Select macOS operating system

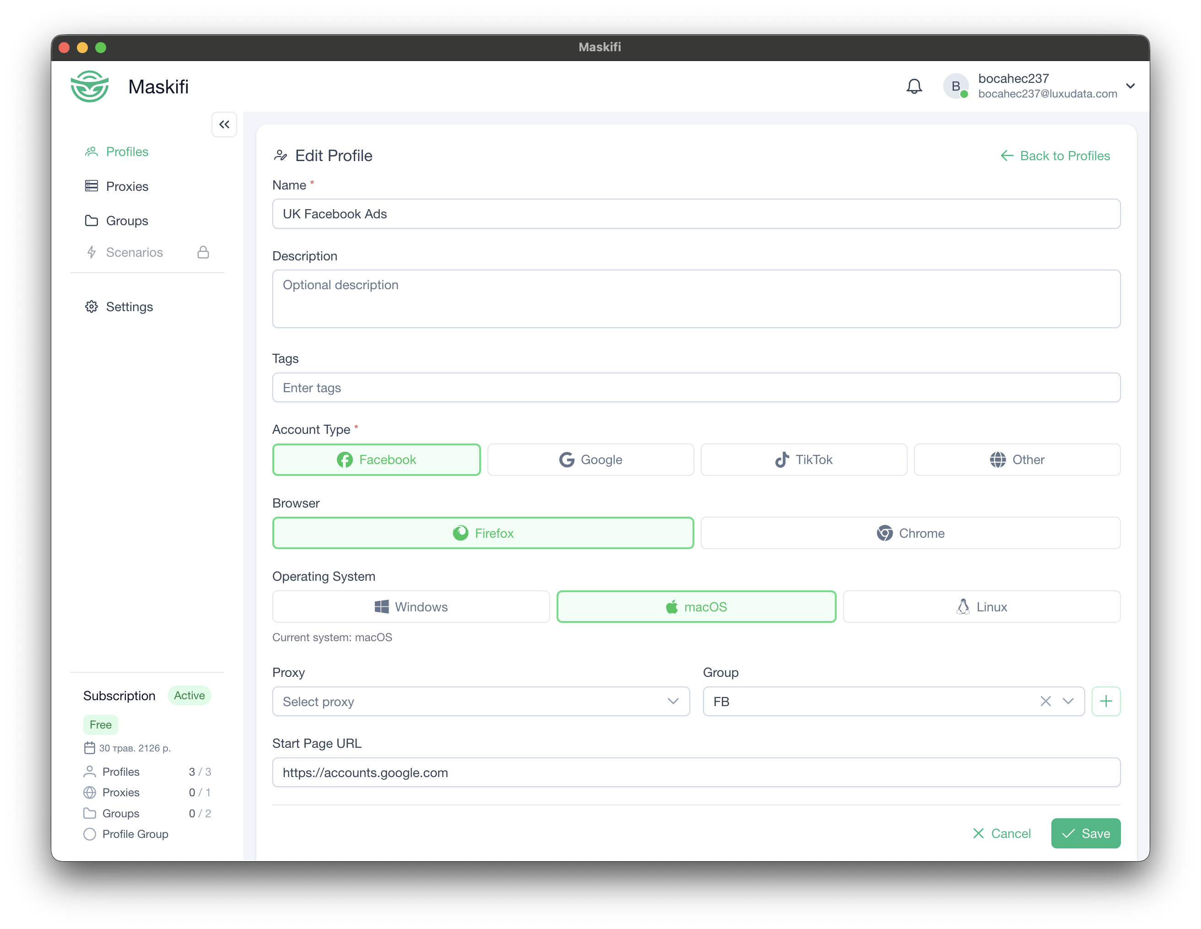tap(696, 607)
